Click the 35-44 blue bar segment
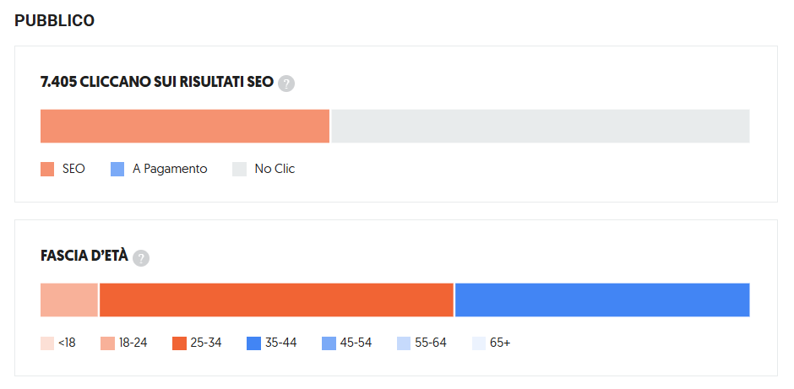794x389 pixels. (602, 300)
